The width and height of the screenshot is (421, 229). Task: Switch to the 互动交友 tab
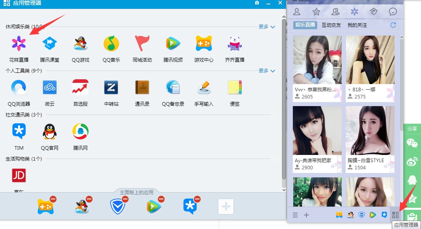pos(331,25)
